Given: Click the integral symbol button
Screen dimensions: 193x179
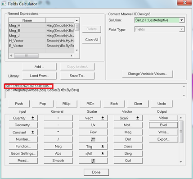Looking at the screenshot, I should [93, 161].
